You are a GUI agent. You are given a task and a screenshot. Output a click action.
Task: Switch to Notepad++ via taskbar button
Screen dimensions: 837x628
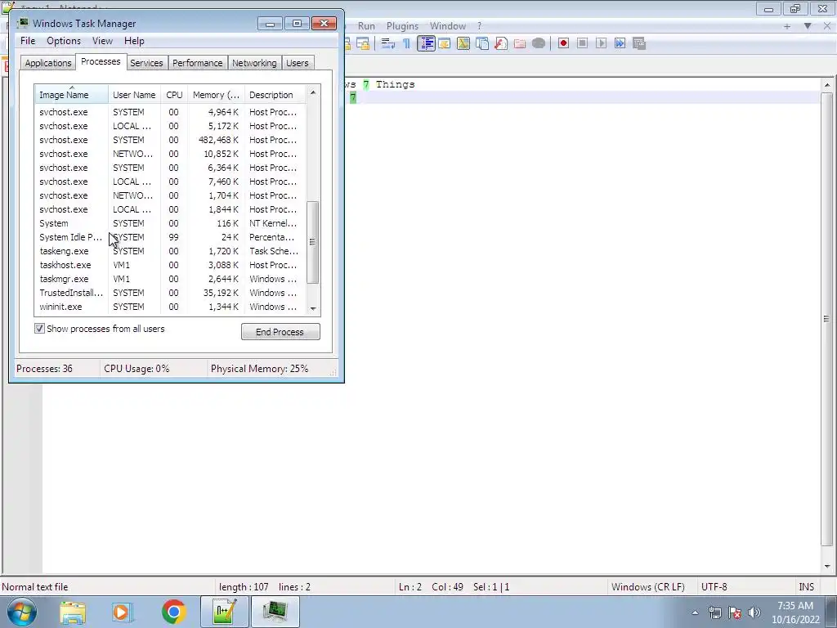point(224,612)
